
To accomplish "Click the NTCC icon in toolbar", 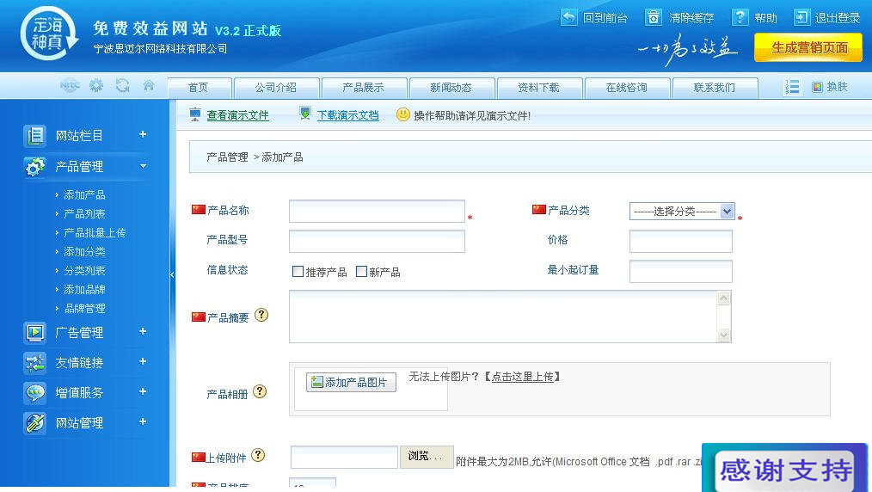I will (70, 86).
